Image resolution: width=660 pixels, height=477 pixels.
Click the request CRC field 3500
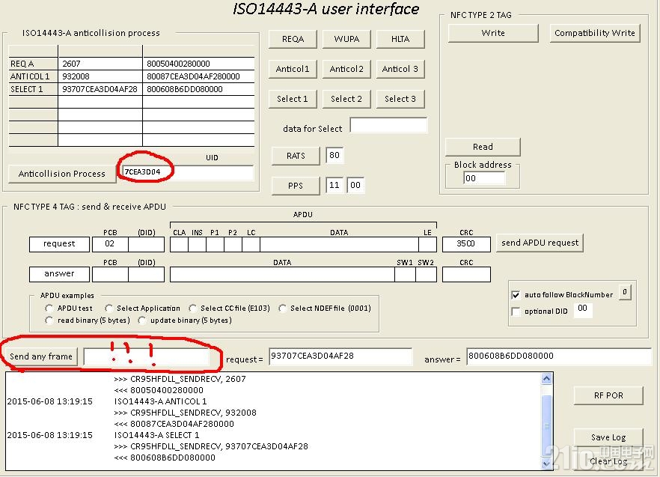pyautogui.click(x=466, y=244)
